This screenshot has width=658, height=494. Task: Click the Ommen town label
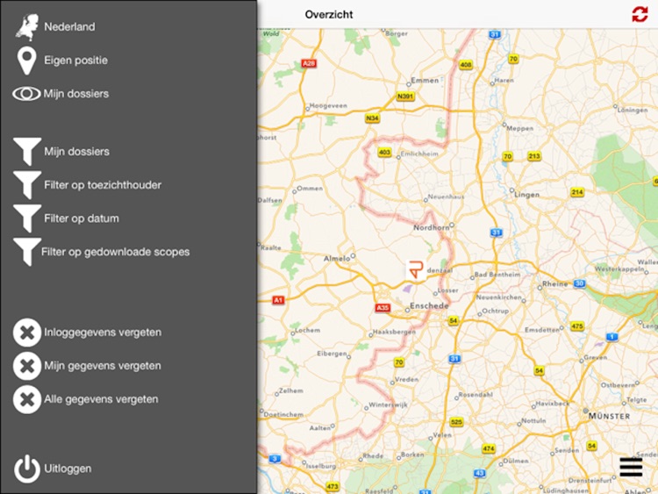(x=310, y=189)
